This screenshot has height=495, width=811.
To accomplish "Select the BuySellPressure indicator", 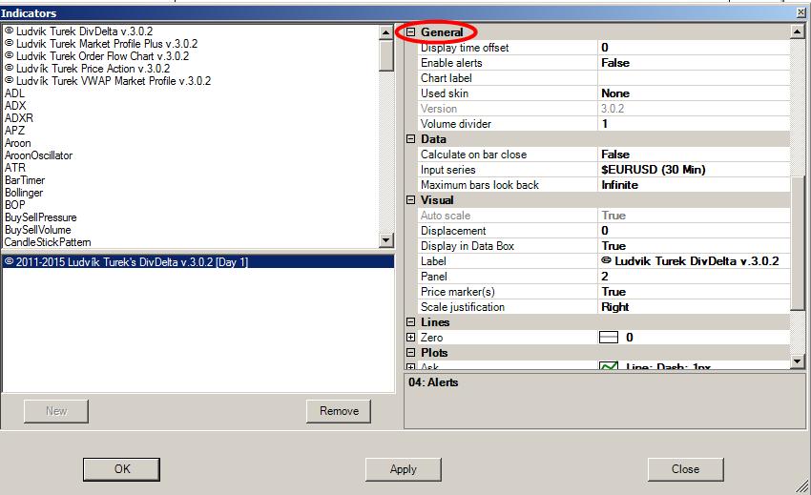I will coord(40,217).
